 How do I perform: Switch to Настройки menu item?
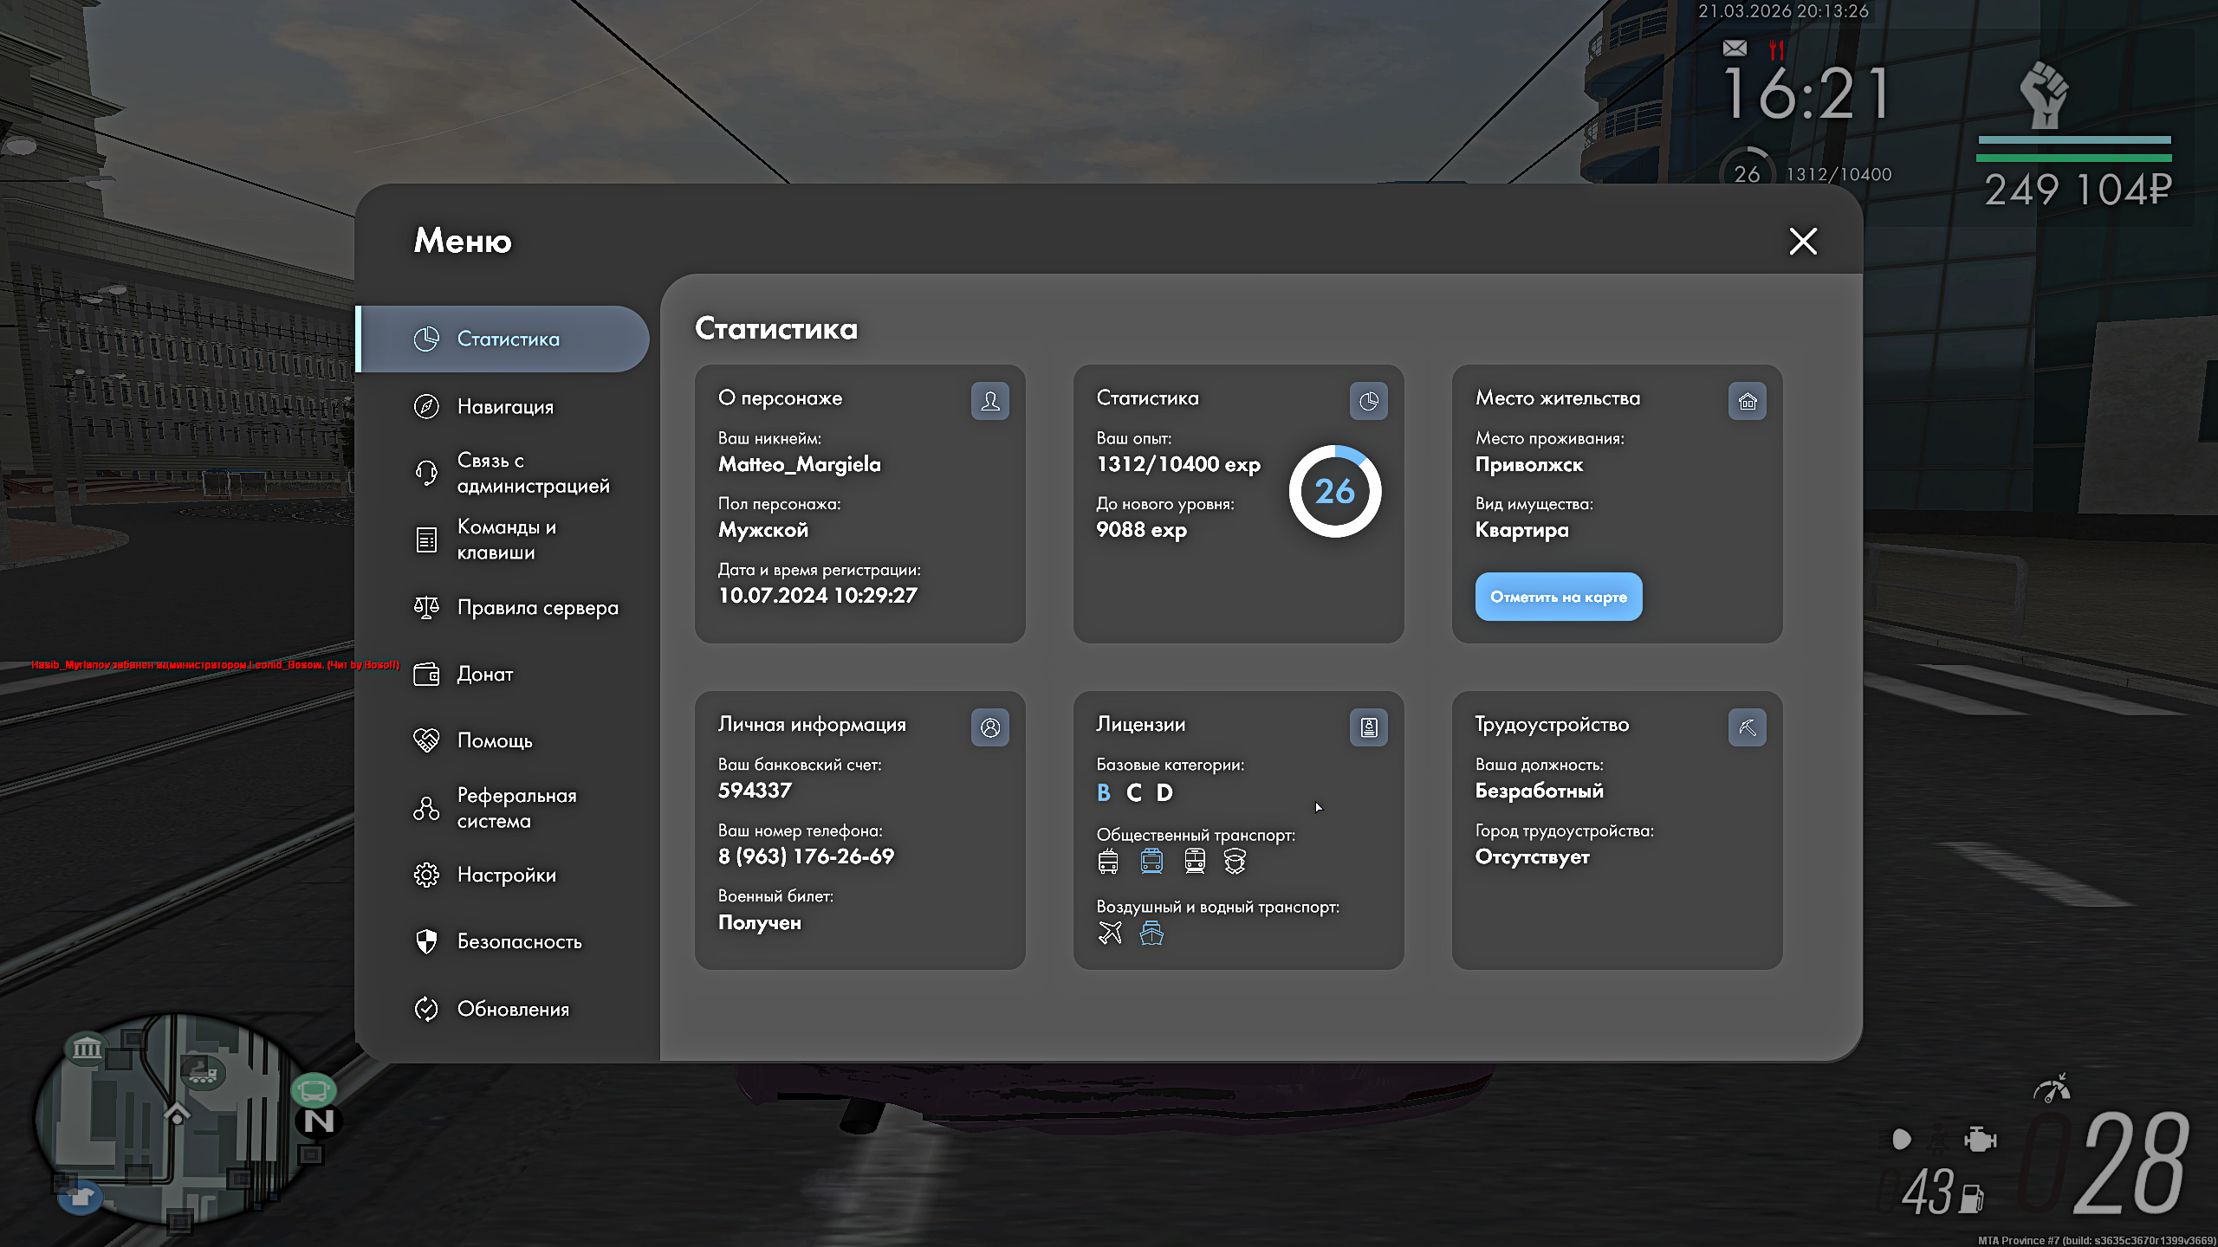pyautogui.click(x=506, y=875)
